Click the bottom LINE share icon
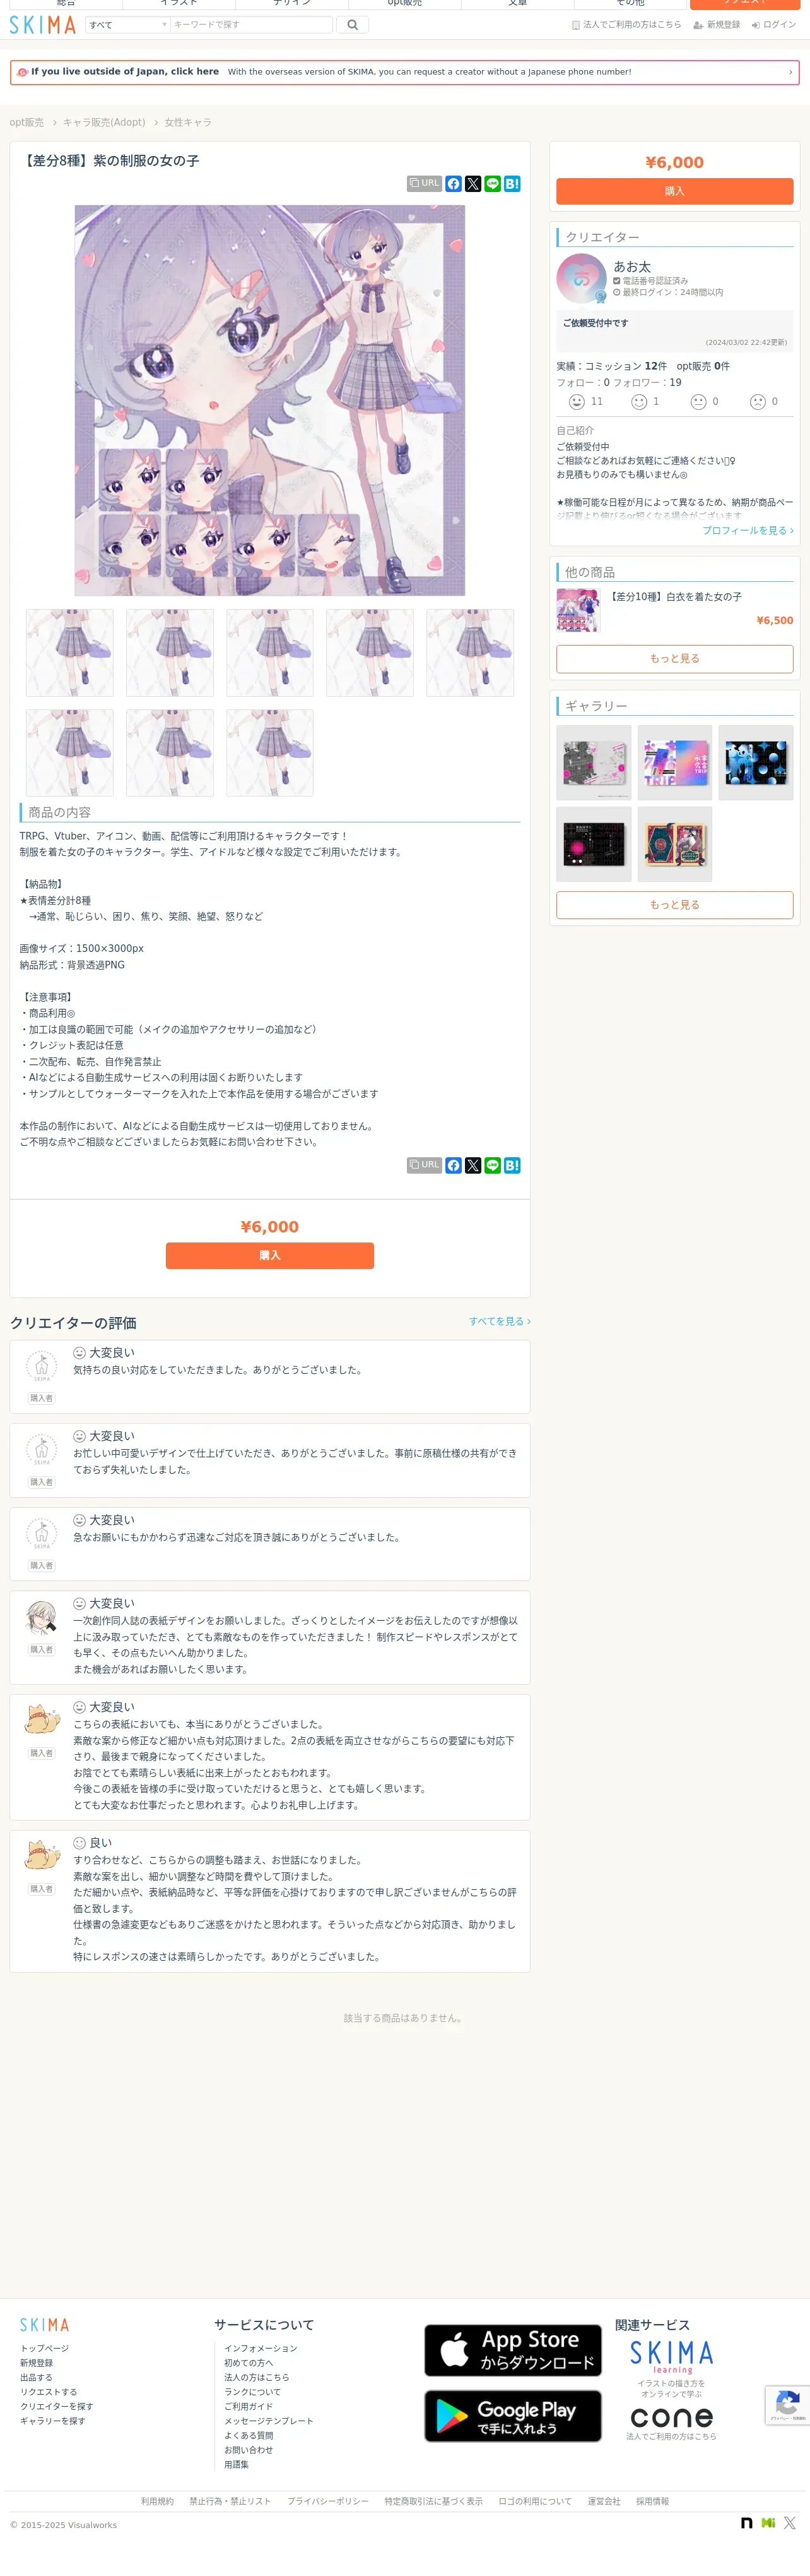 [x=493, y=1166]
